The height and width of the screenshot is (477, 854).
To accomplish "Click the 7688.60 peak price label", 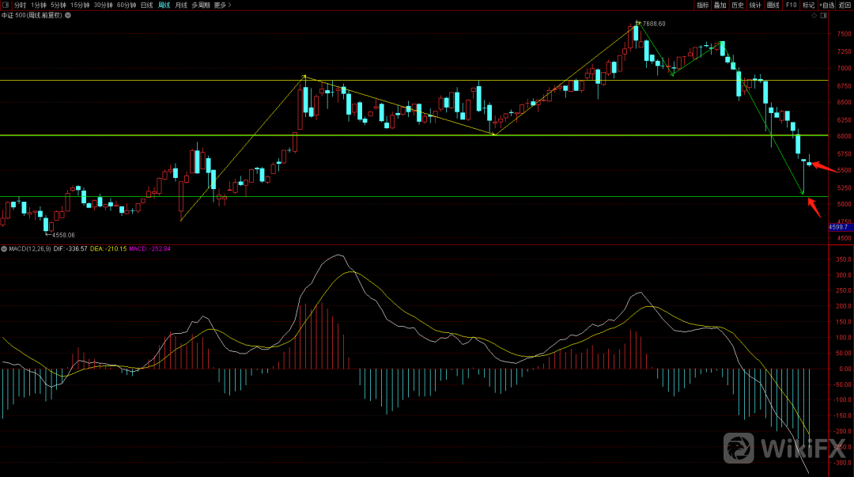I will 653,24.
